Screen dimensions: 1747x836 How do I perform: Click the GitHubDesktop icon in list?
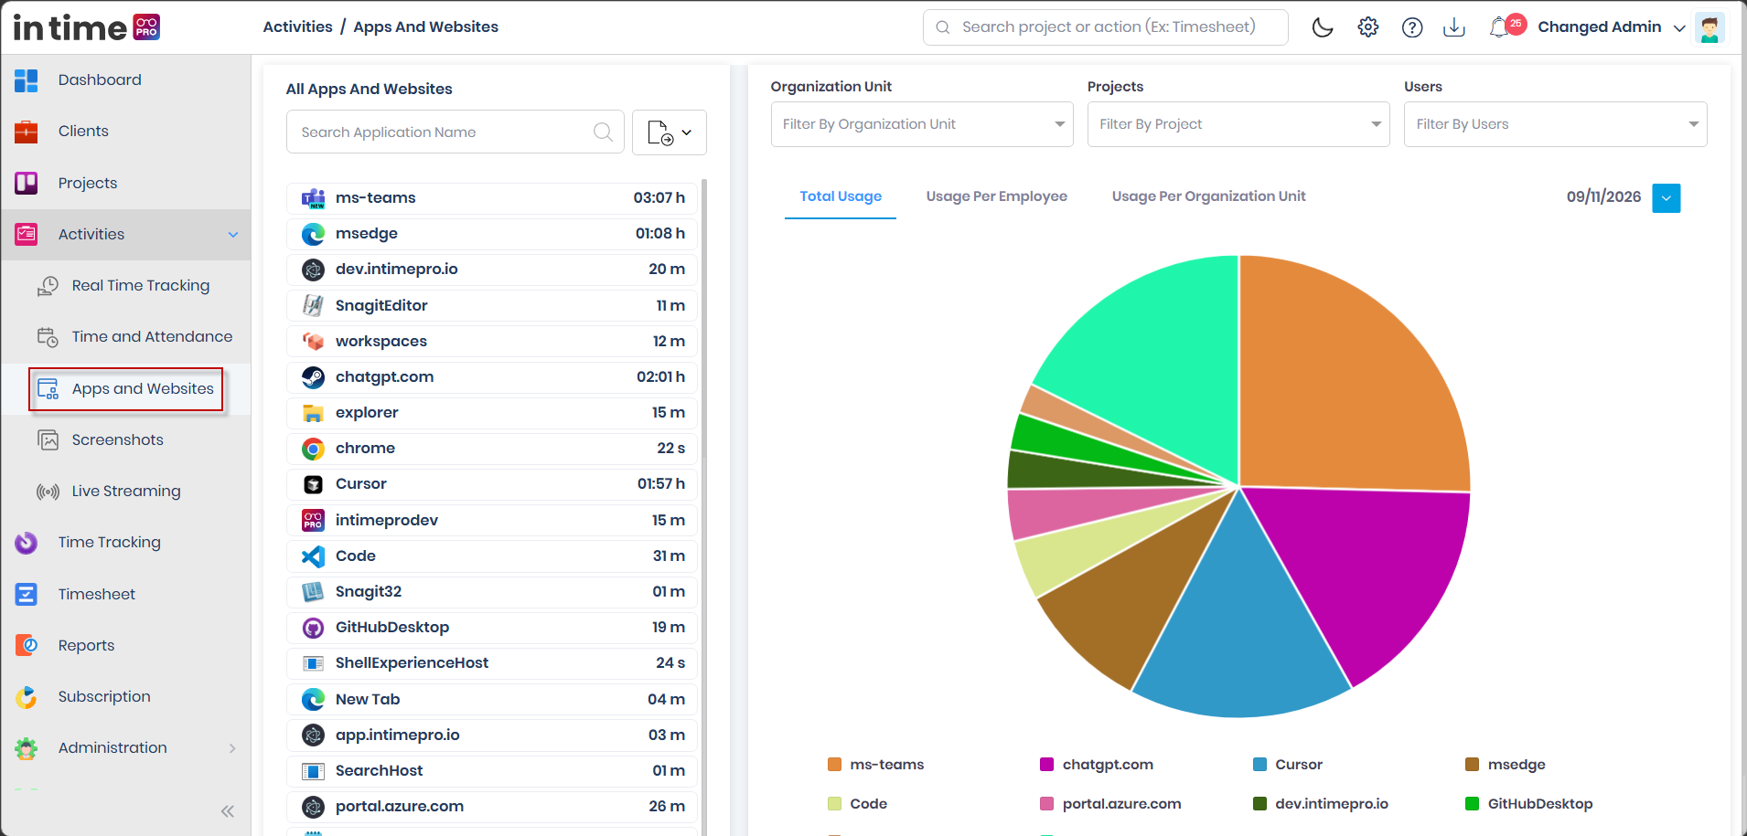point(313,628)
